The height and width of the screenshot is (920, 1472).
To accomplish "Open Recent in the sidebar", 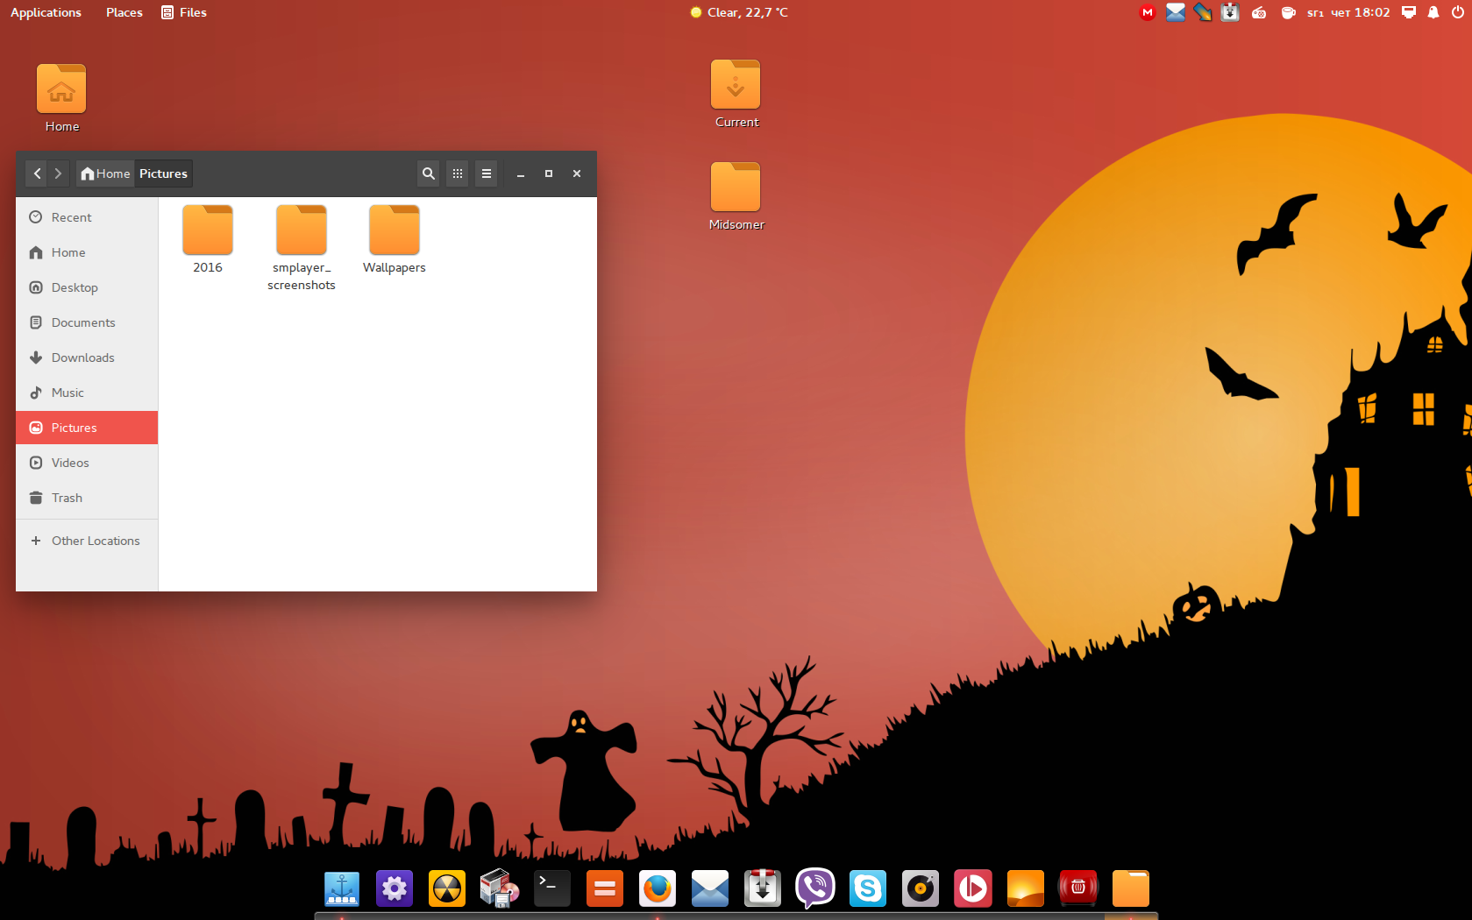I will click(71, 217).
